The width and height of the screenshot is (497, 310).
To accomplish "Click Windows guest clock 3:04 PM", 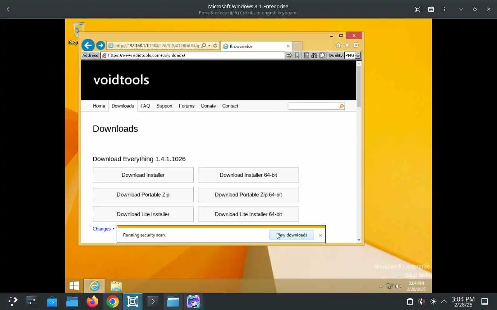I will (x=416, y=286).
